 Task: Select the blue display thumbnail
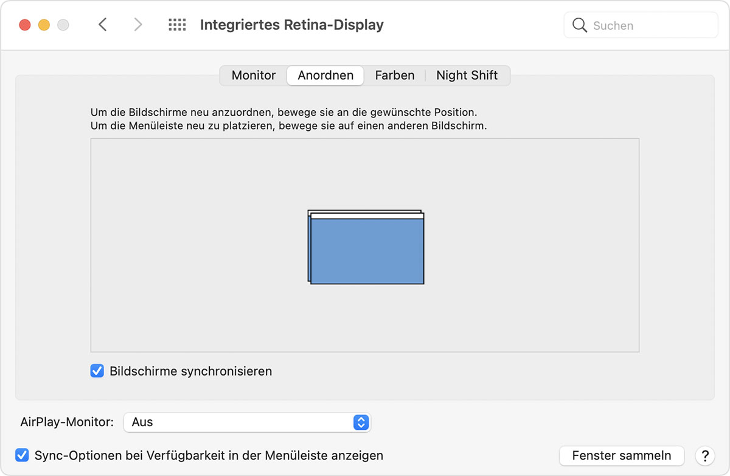pos(367,252)
